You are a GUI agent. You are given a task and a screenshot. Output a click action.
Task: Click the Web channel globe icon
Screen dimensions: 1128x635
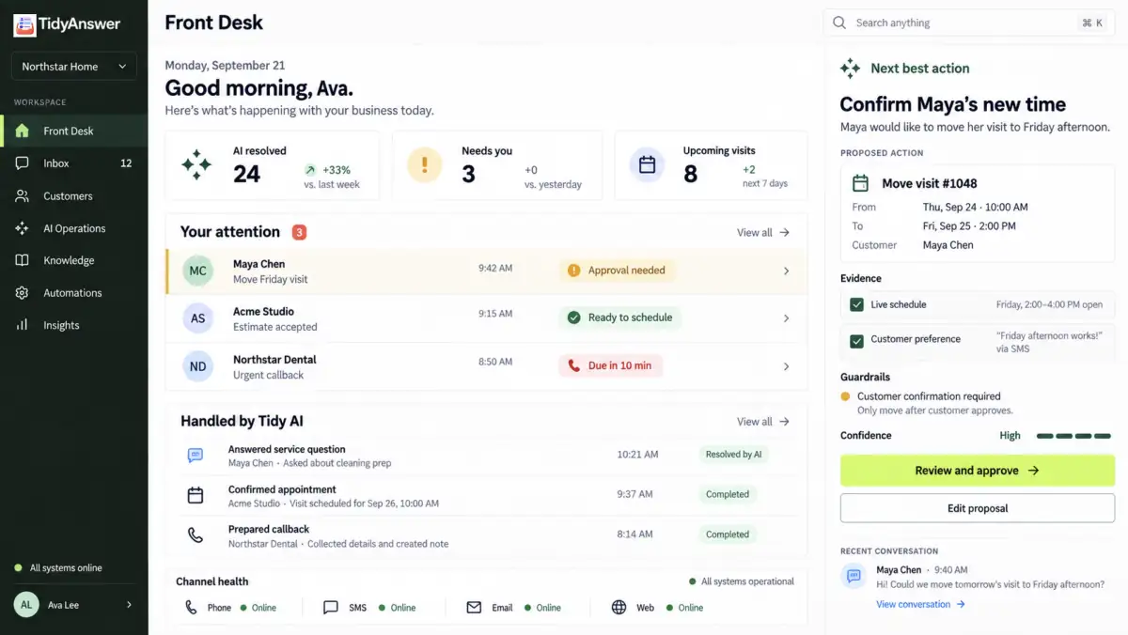619,608
